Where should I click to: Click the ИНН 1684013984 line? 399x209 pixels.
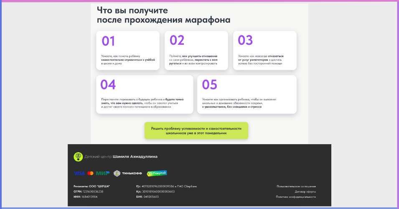[x=86, y=197]
